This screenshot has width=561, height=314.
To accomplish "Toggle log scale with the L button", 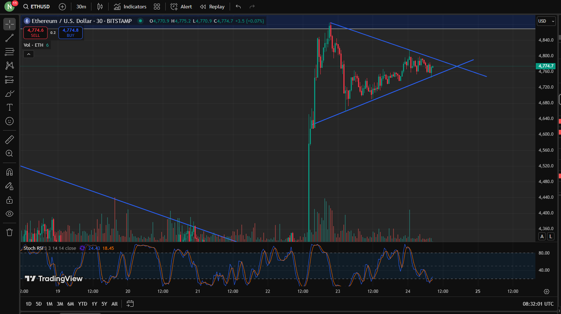I will pos(550,236).
